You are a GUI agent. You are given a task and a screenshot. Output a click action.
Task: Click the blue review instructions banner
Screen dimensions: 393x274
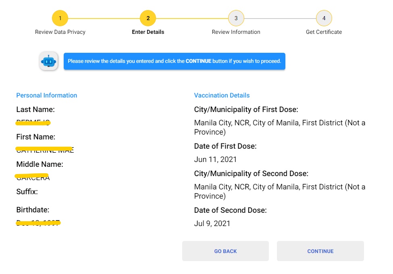click(174, 61)
